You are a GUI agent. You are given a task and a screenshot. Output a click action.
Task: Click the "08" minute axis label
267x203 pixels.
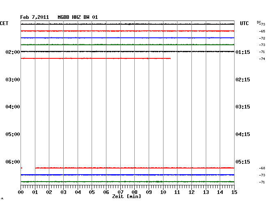pos(134,192)
